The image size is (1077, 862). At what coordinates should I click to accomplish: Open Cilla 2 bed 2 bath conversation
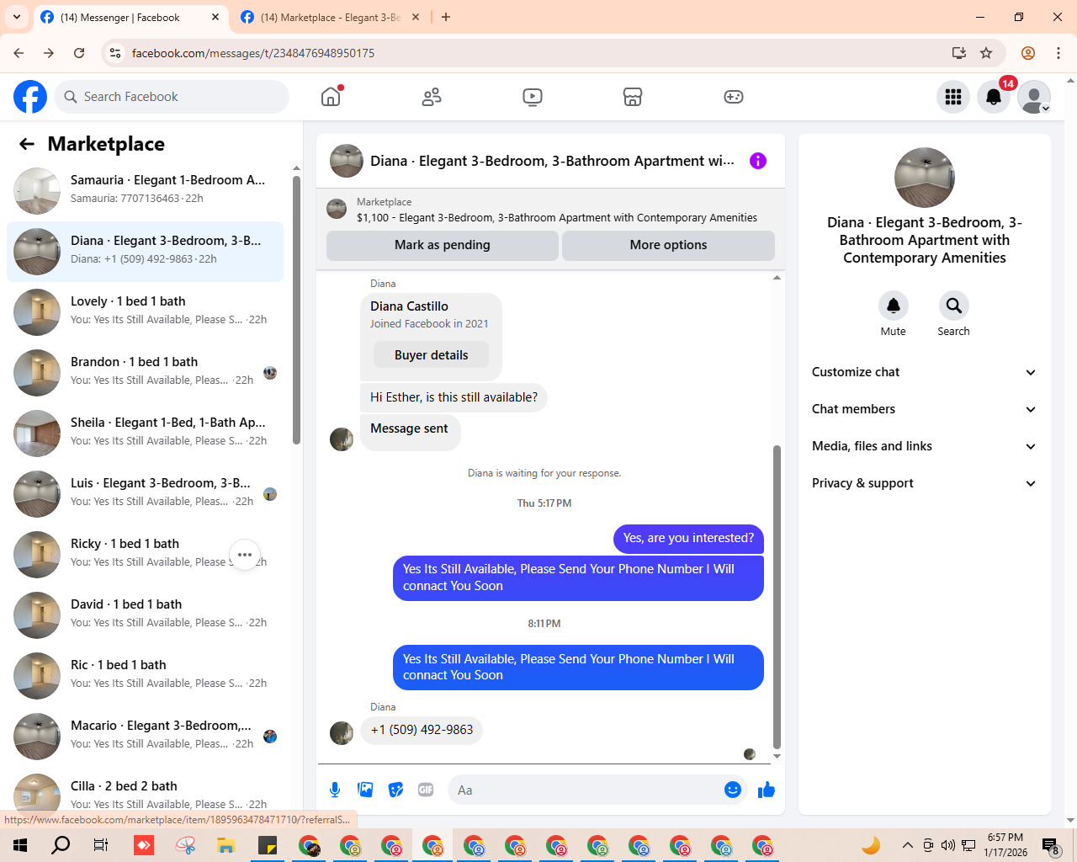(145, 793)
